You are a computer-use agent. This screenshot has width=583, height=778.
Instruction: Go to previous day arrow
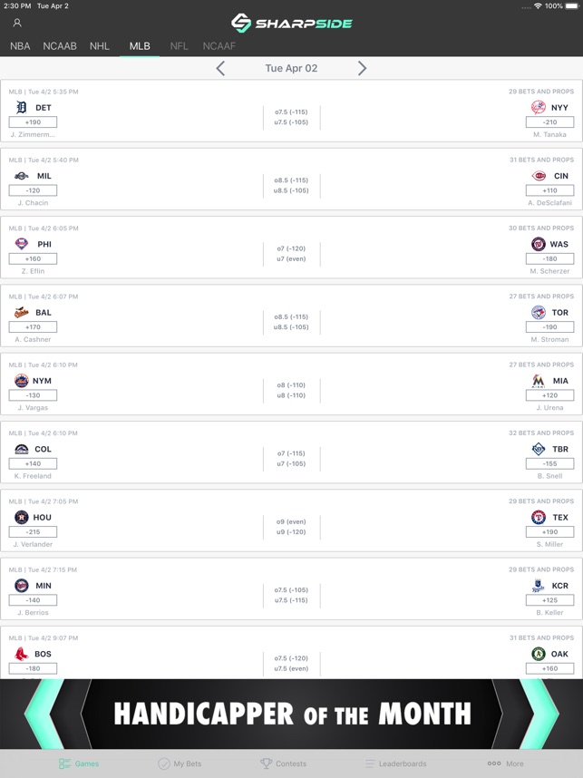pyautogui.click(x=220, y=68)
